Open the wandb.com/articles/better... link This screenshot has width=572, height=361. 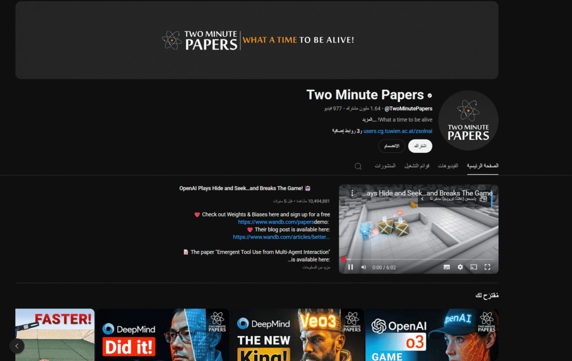[282, 237]
